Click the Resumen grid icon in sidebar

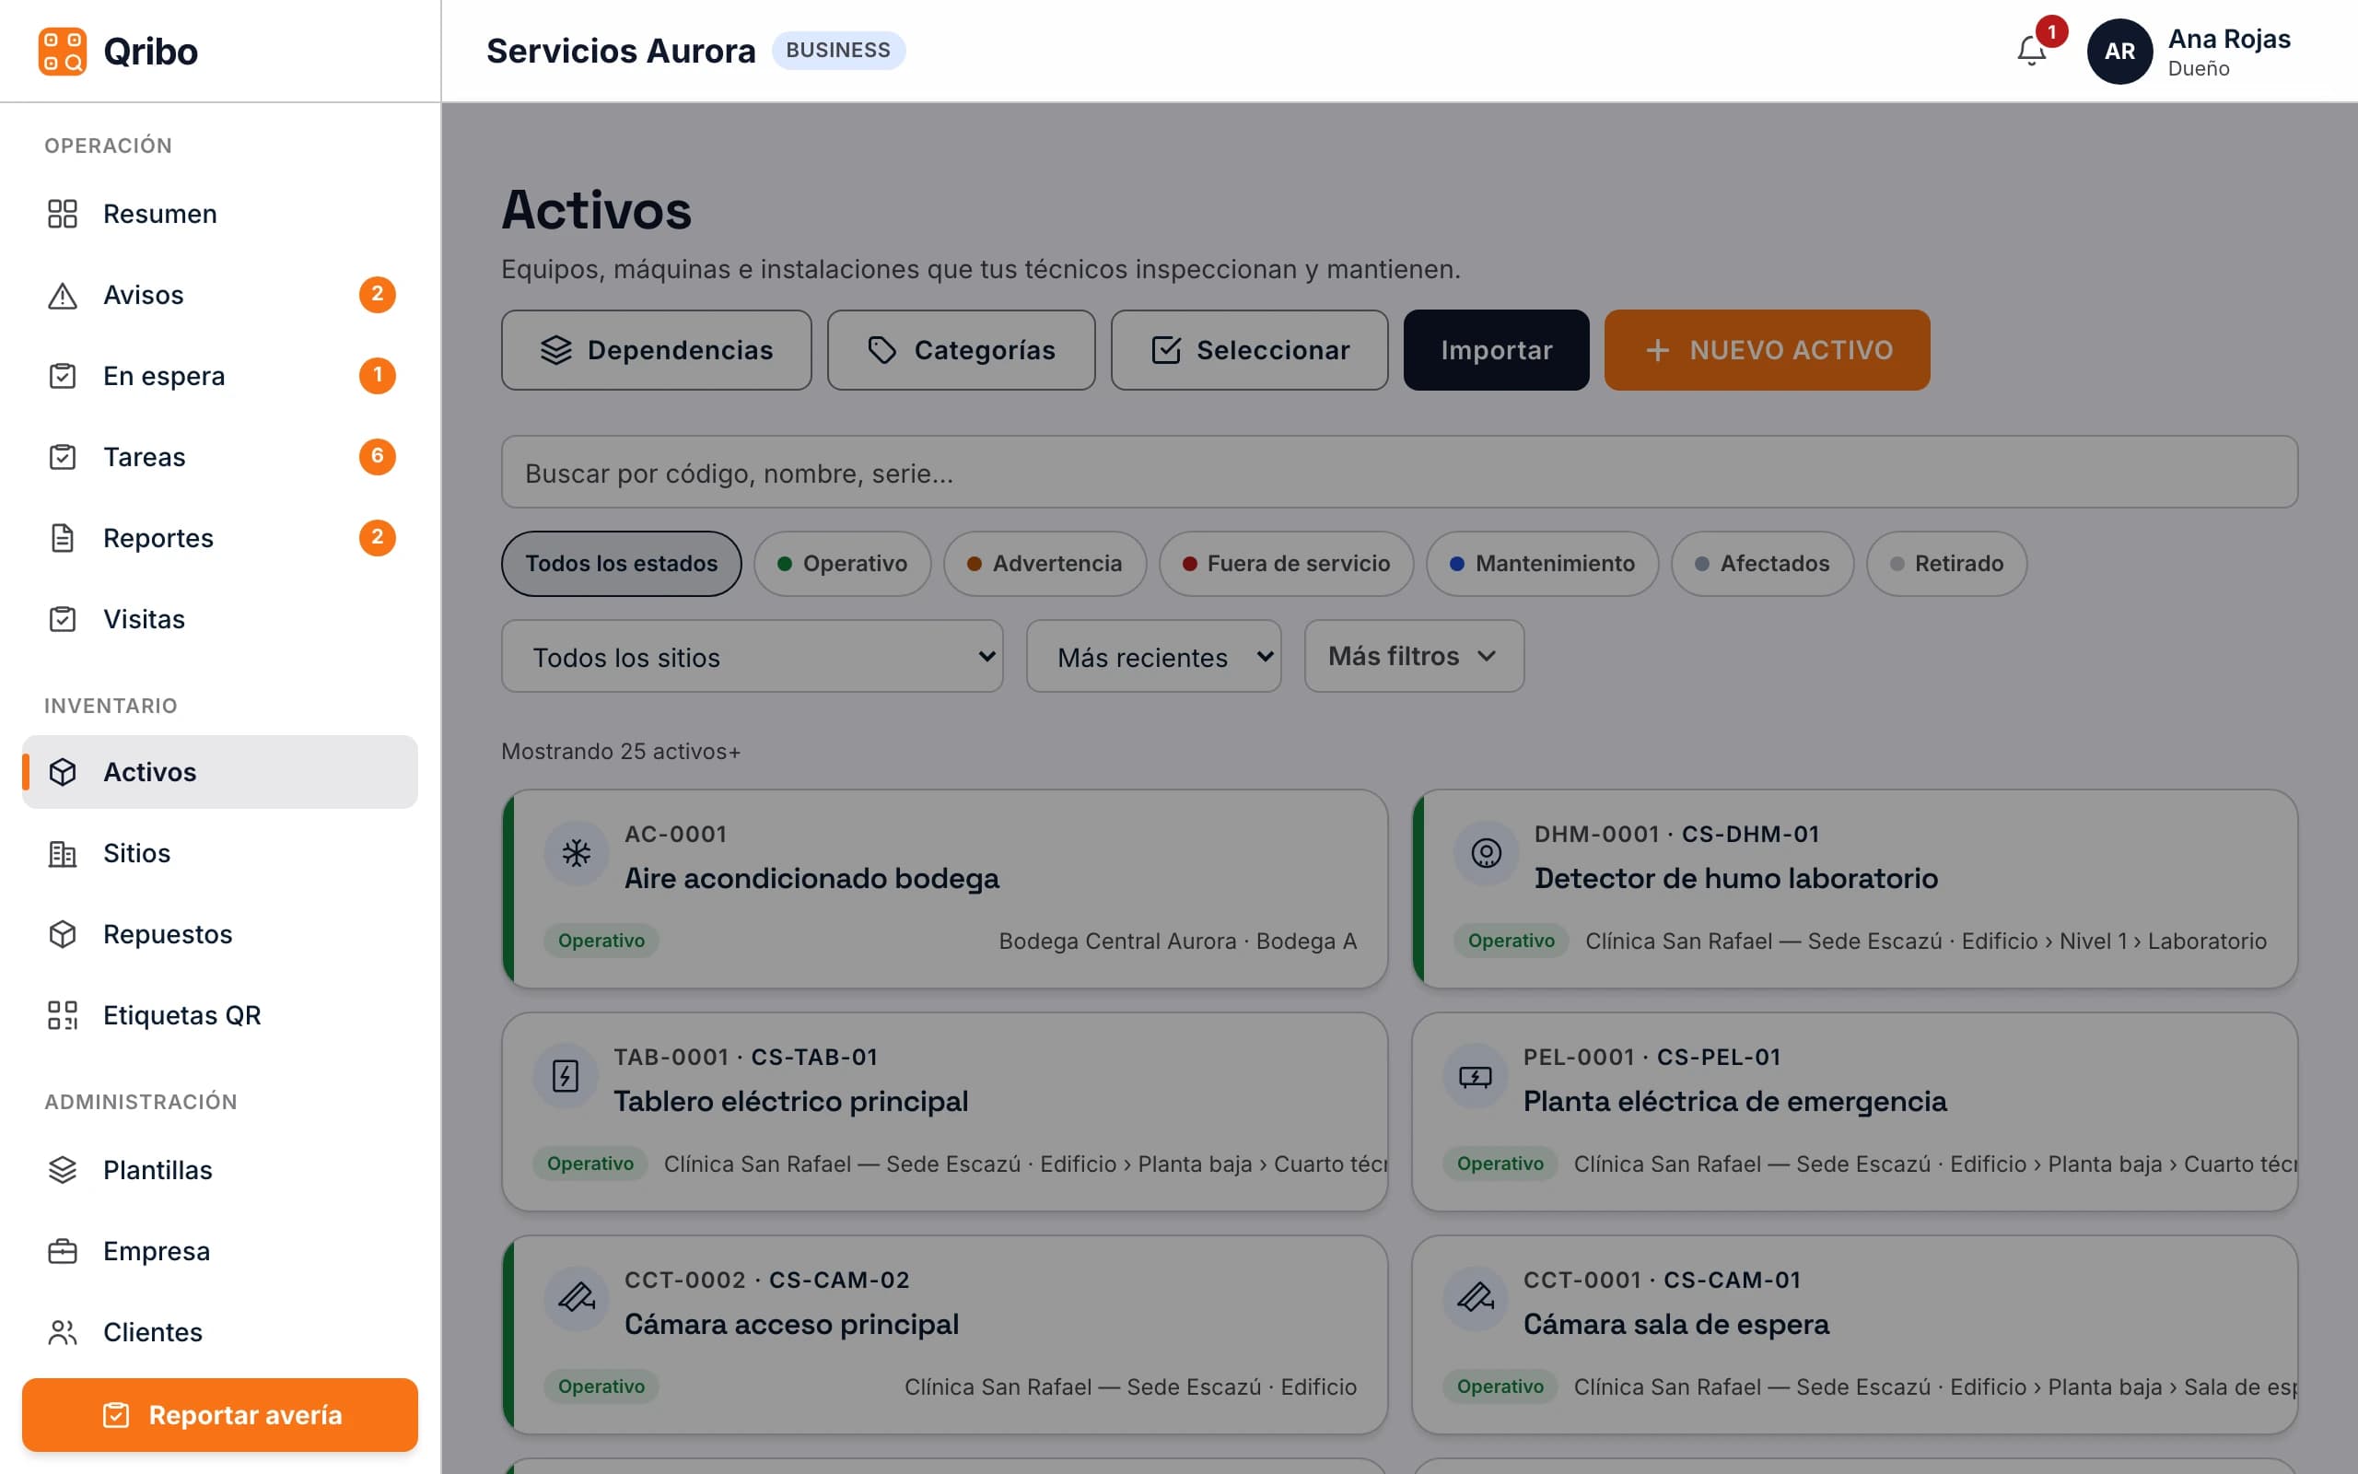(x=63, y=214)
